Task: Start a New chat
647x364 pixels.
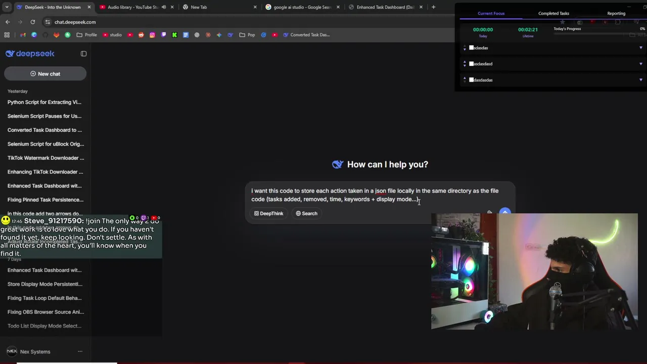Action: point(45,74)
